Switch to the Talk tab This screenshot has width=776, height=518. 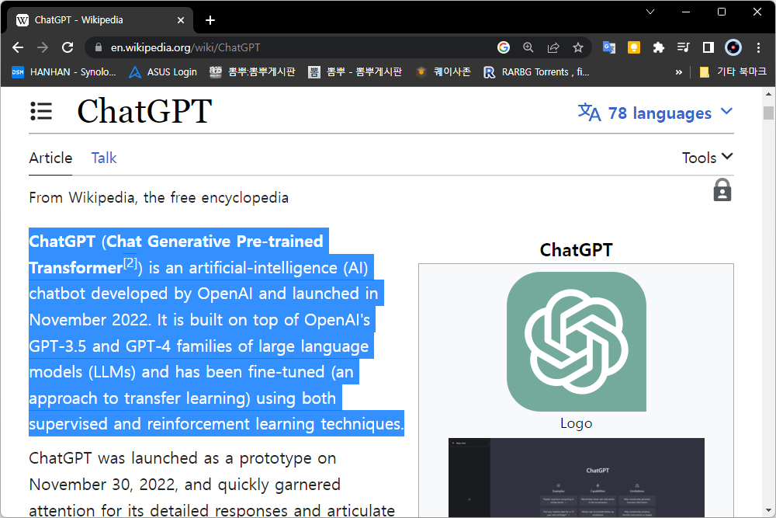(x=104, y=158)
